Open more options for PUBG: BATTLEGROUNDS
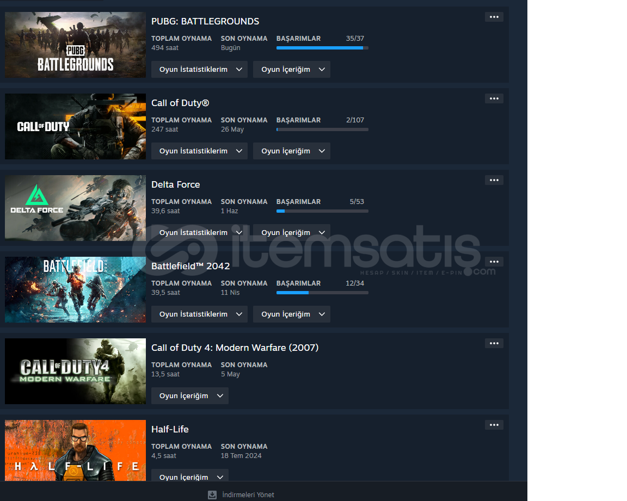This screenshot has height=501, width=627. [x=494, y=17]
